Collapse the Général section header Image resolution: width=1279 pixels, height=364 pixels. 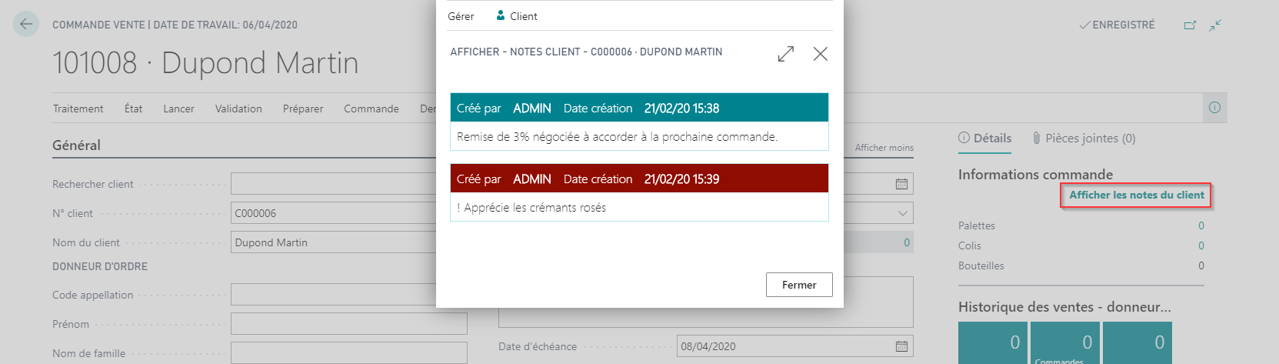(76, 145)
